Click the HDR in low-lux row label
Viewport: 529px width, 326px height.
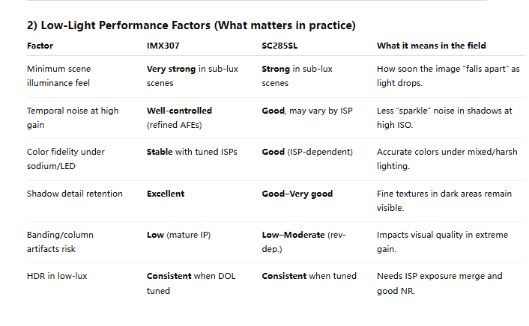[x=57, y=276]
